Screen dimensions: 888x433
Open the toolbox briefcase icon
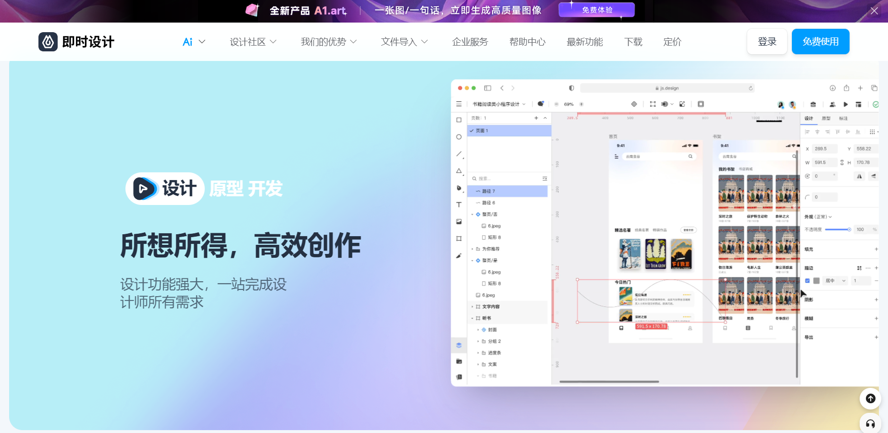(x=813, y=104)
